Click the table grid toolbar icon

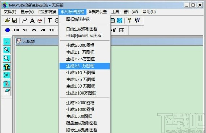122,30
